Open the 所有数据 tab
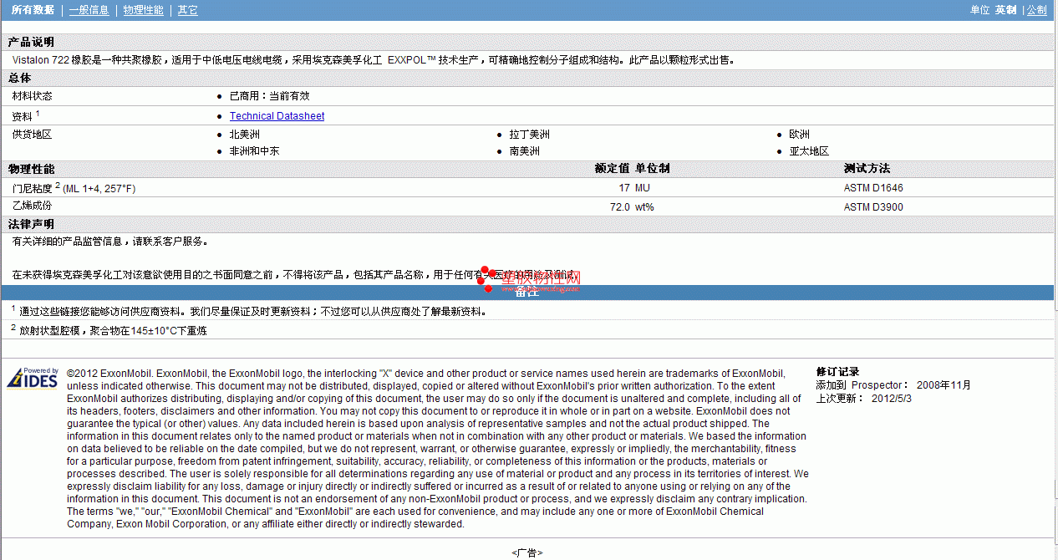This screenshot has height=560, width=1058. 33,10
